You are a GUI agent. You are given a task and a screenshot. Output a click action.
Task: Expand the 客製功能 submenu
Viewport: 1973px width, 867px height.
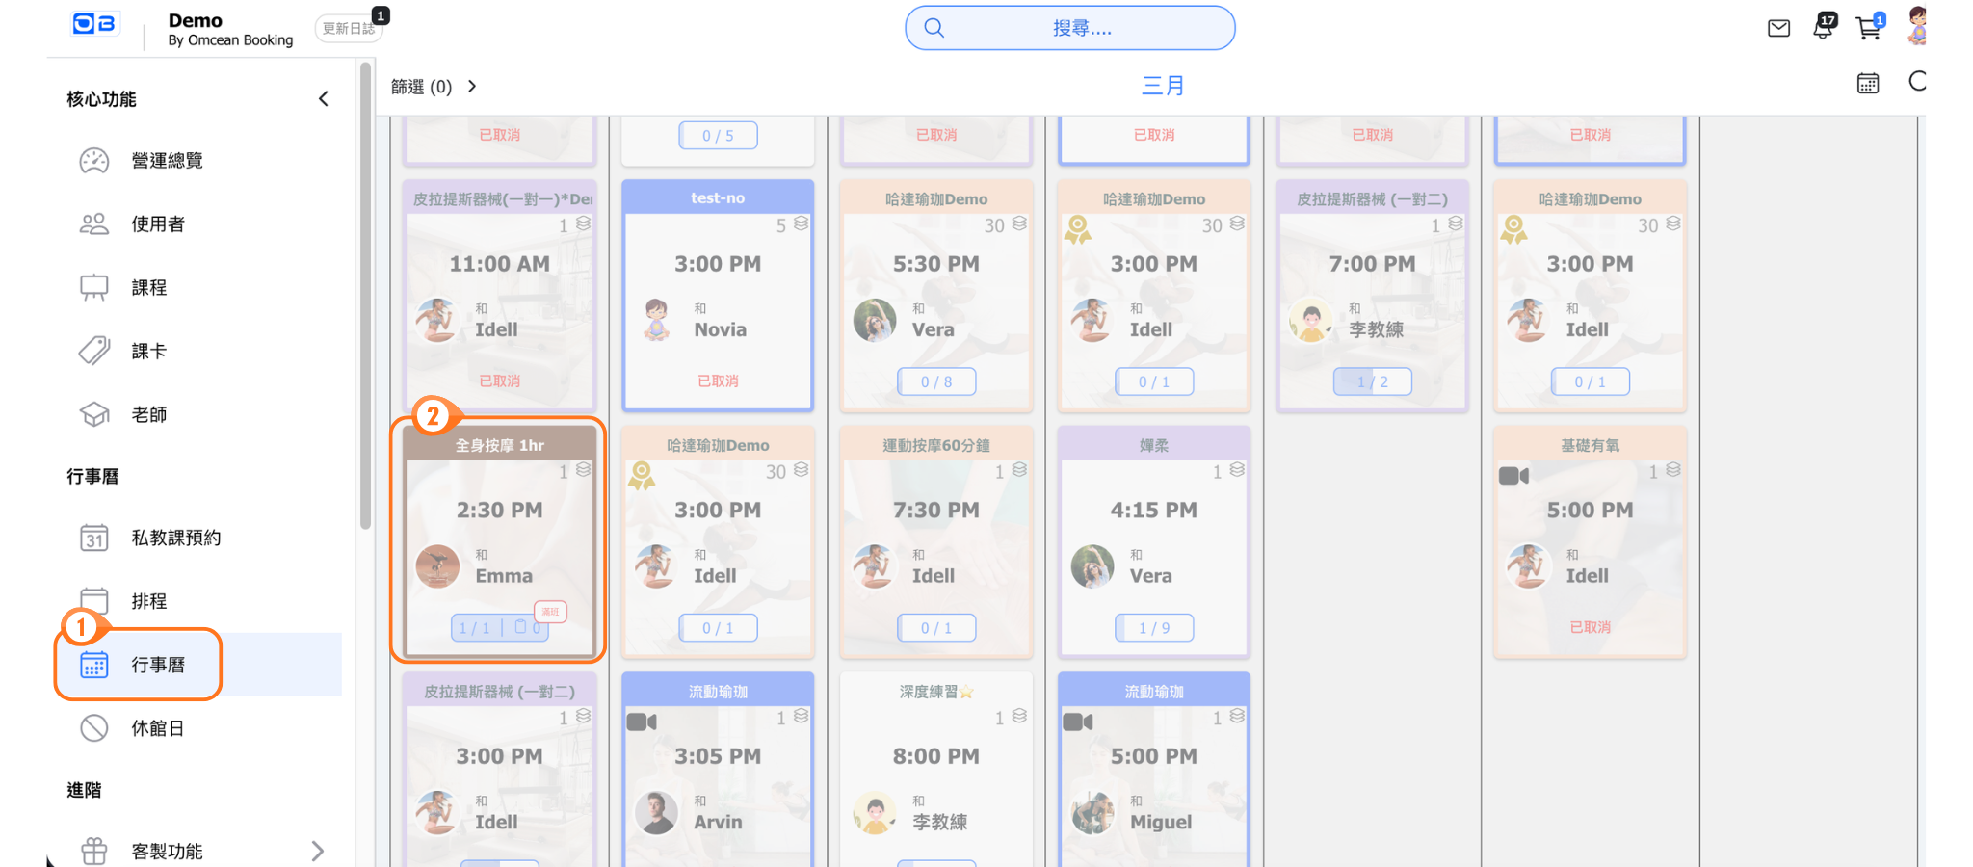(x=317, y=851)
